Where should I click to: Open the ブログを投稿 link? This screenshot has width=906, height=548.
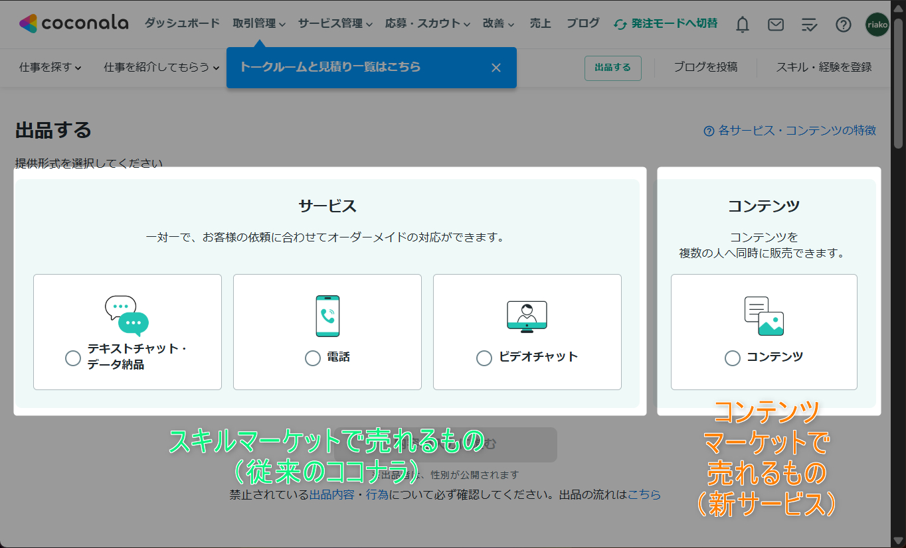tap(705, 67)
